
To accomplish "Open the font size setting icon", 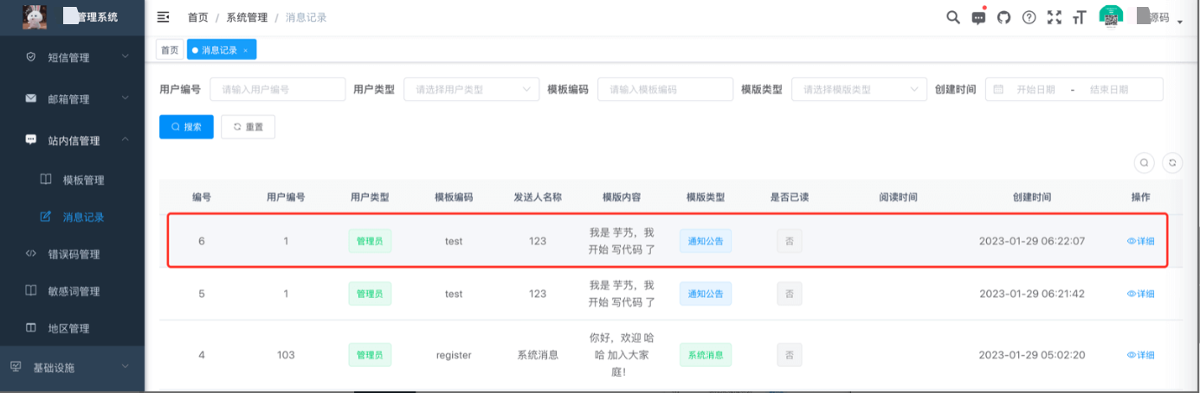I will click(x=1079, y=17).
